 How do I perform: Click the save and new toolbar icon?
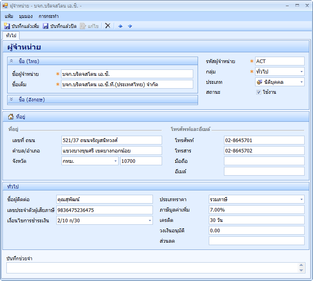click(7, 26)
